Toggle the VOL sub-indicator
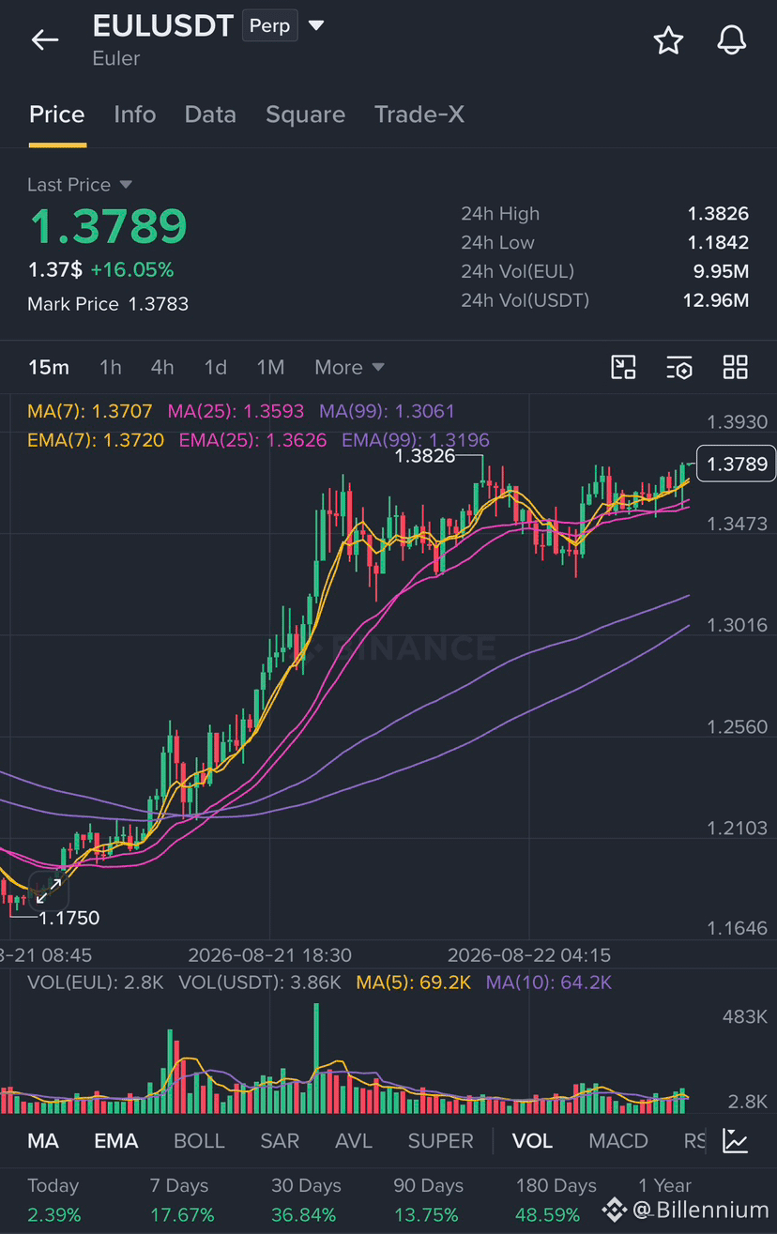Viewport: 777px width, 1234px height. click(532, 1141)
